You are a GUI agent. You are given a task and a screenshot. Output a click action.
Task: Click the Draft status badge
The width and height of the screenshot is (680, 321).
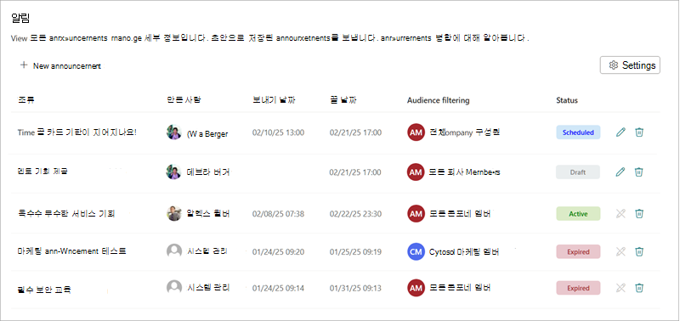click(578, 172)
